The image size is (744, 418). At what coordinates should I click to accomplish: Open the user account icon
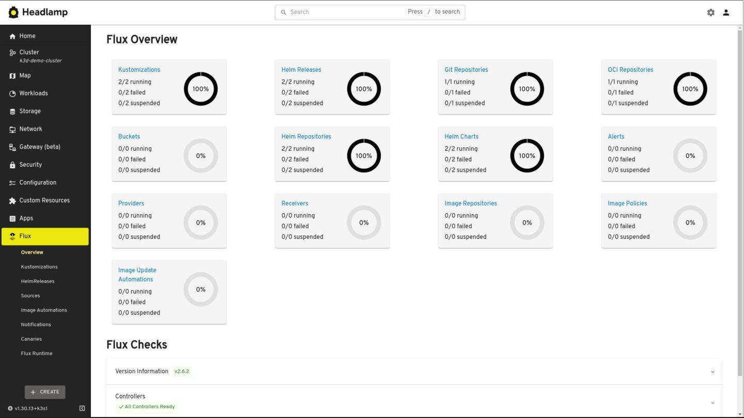point(726,12)
